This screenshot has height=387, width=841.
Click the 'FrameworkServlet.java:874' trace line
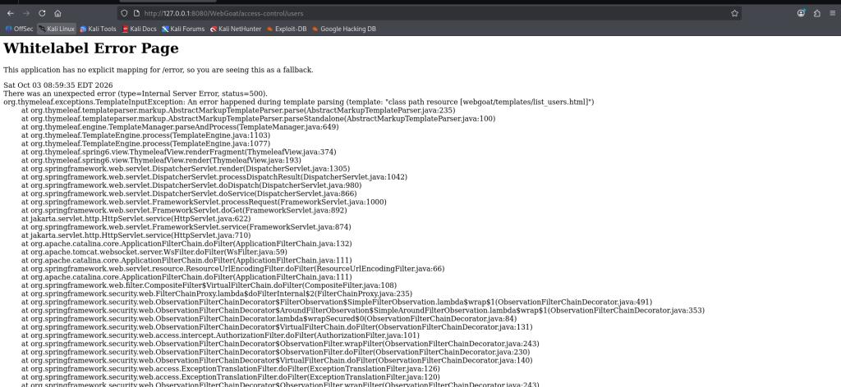(186, 227)
